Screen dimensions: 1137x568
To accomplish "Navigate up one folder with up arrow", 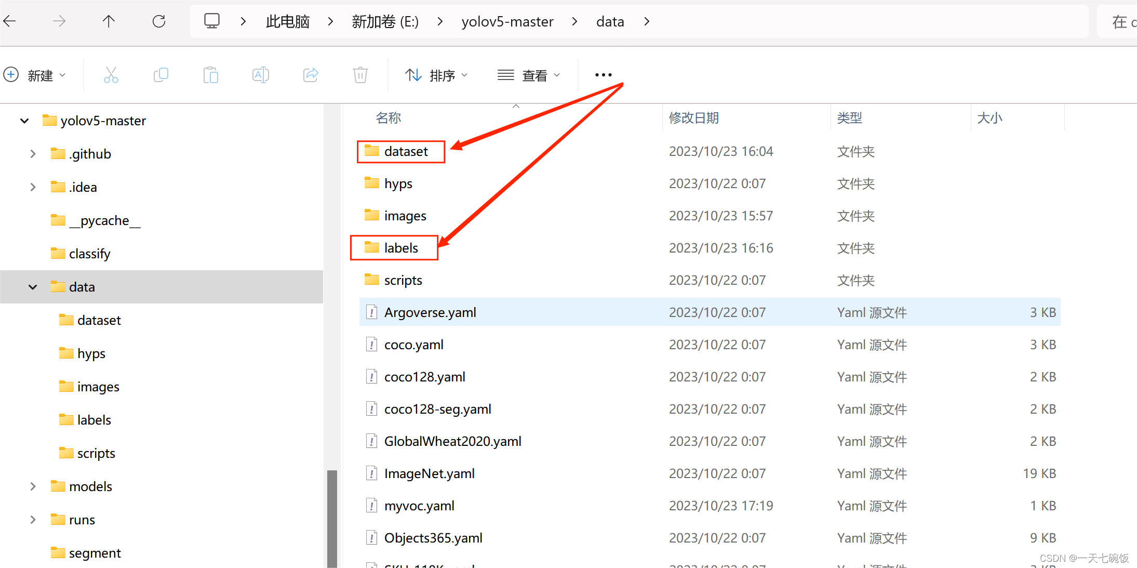I will click(x=109, y=21).
